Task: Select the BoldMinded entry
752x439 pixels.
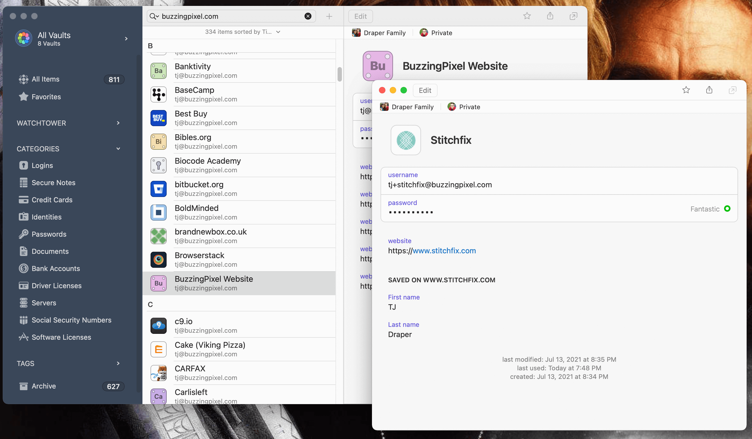Action: pyautogui.click(x=239, y=212)
